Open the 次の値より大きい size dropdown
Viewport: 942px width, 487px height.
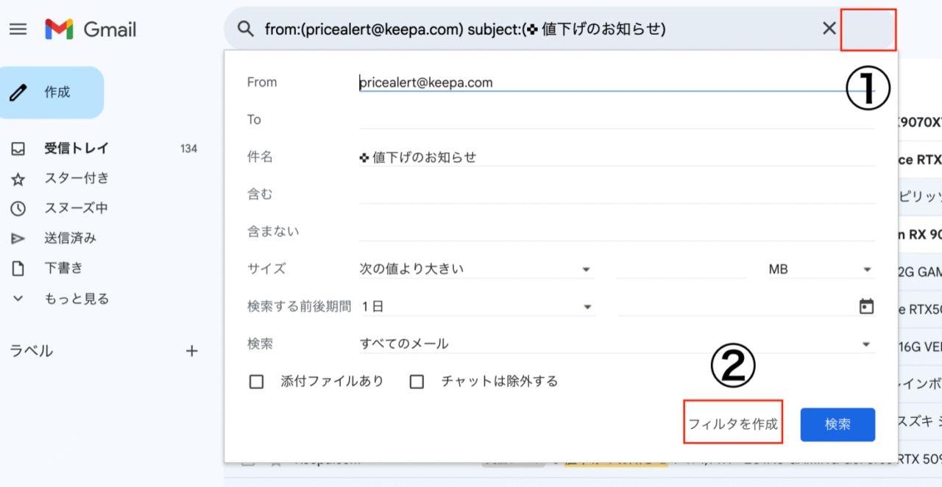[x=476, y=269]
